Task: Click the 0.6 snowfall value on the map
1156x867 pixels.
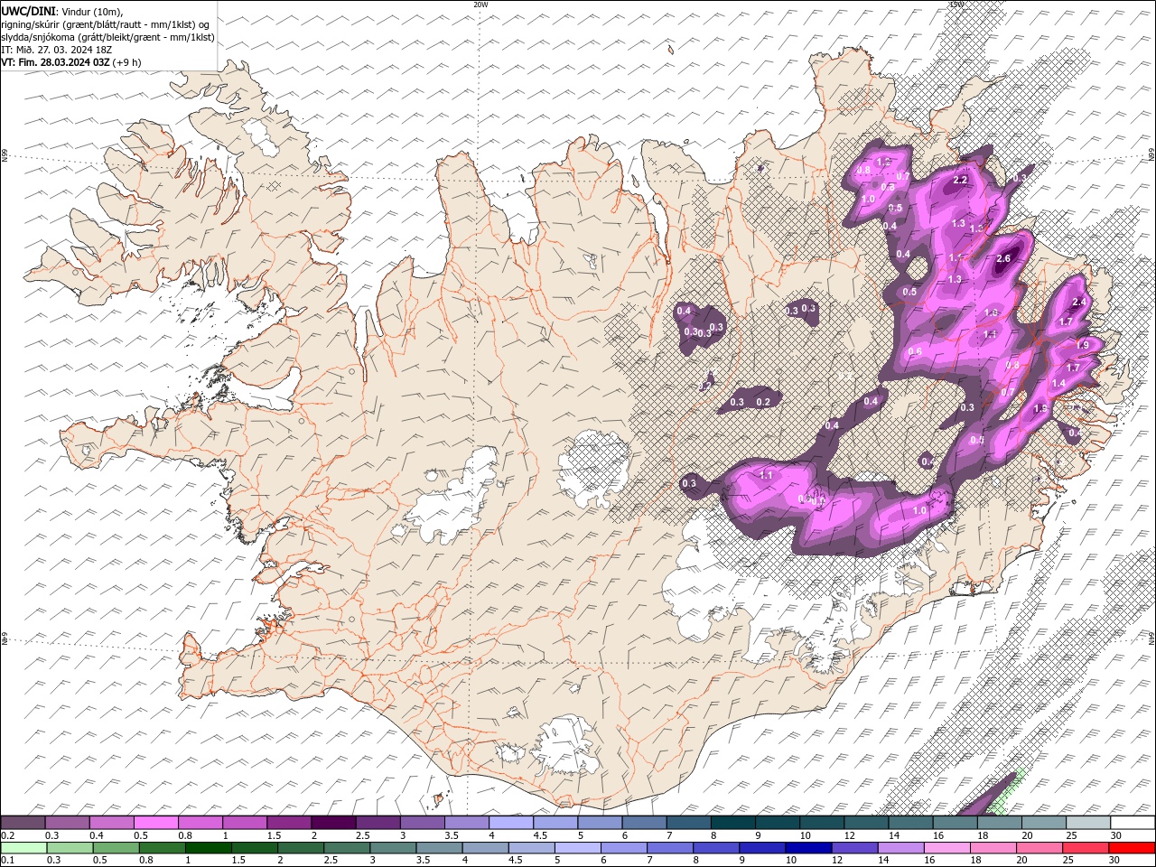Action: (915, 351)
